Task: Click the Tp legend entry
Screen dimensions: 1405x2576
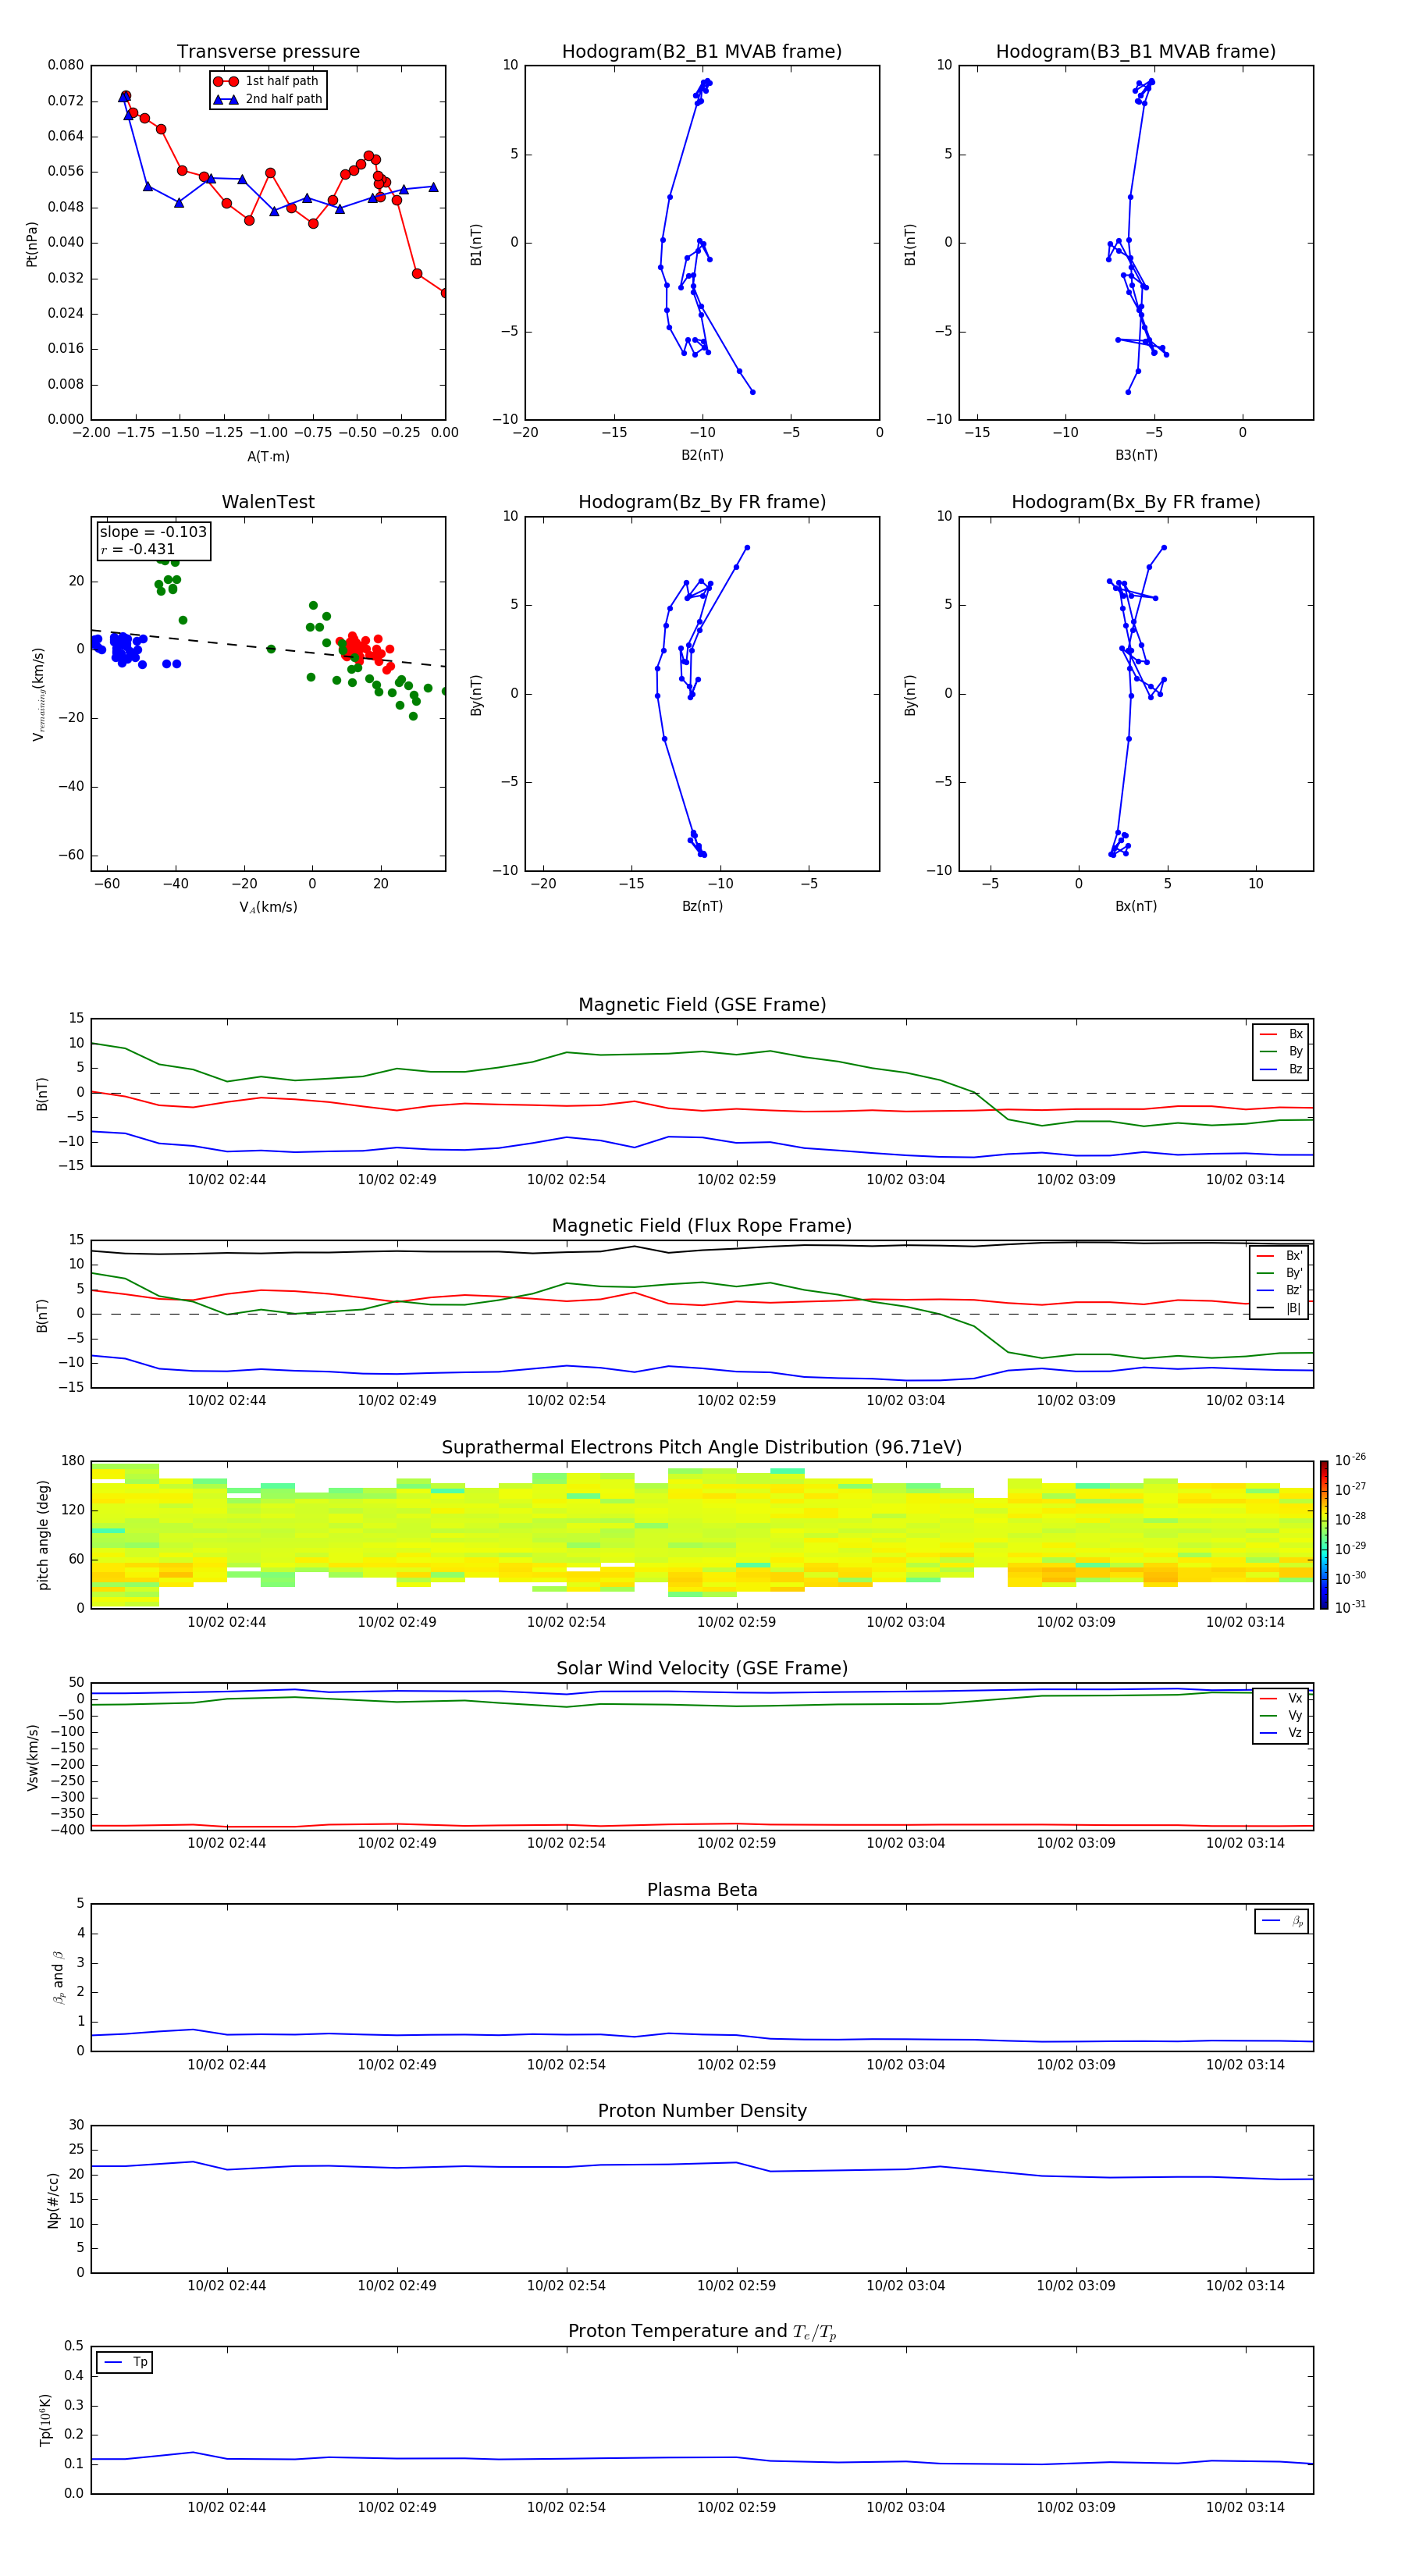Action: tap(125, 2362)
